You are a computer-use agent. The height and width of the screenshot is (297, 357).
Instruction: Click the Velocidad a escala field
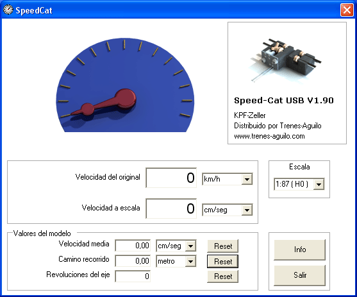coord(171,208)
